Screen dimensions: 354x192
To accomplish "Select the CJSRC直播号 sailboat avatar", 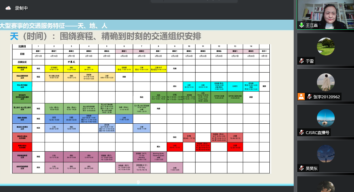I will [x=326, y=118].
